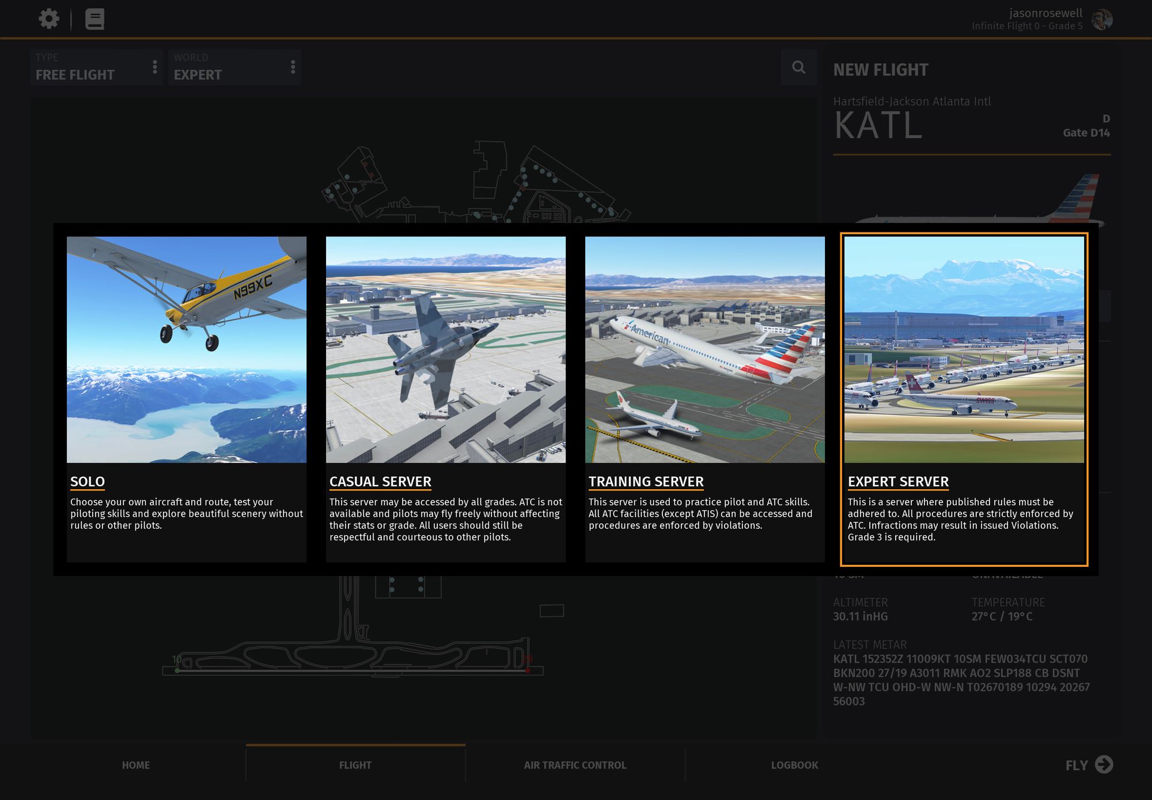
Task: Select the SOLO server option
Action: click(x=187, y=398)
